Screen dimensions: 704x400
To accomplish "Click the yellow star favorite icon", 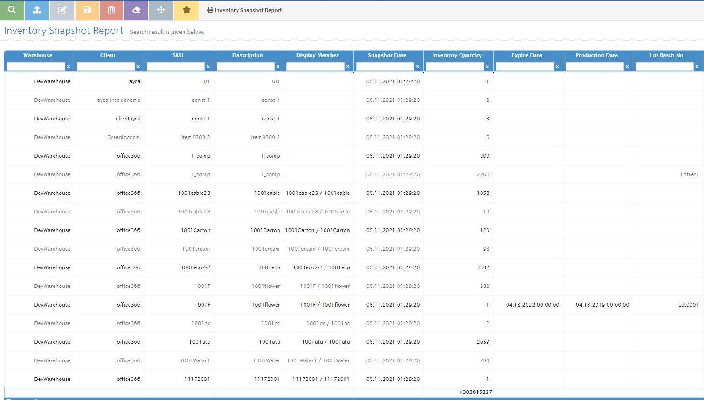I will 186,10.
